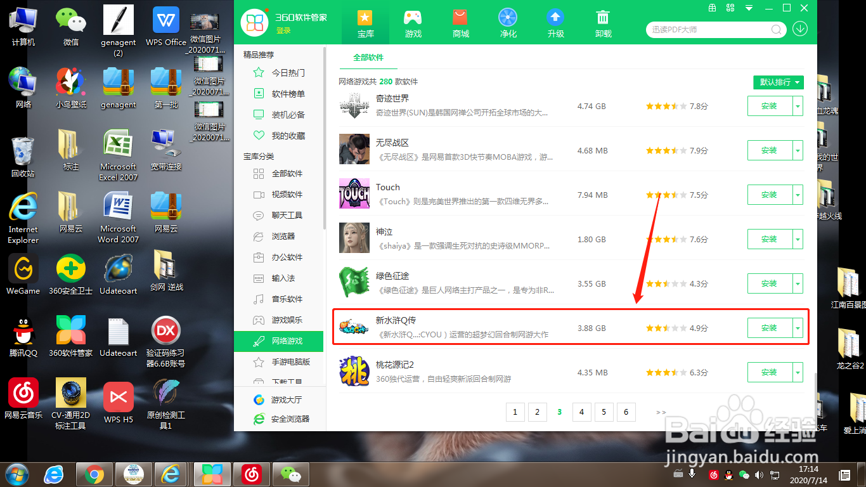Expand install options for 奇迹世界

(x=798, y=106)
